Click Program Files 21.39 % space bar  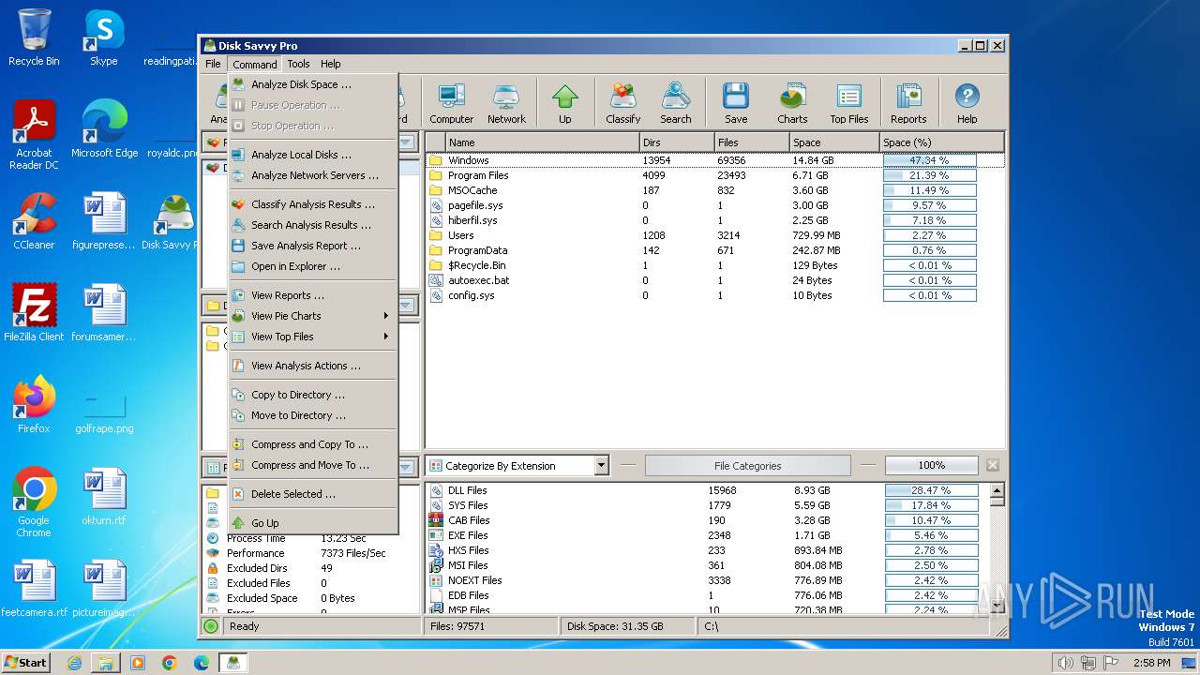point(929,175)
